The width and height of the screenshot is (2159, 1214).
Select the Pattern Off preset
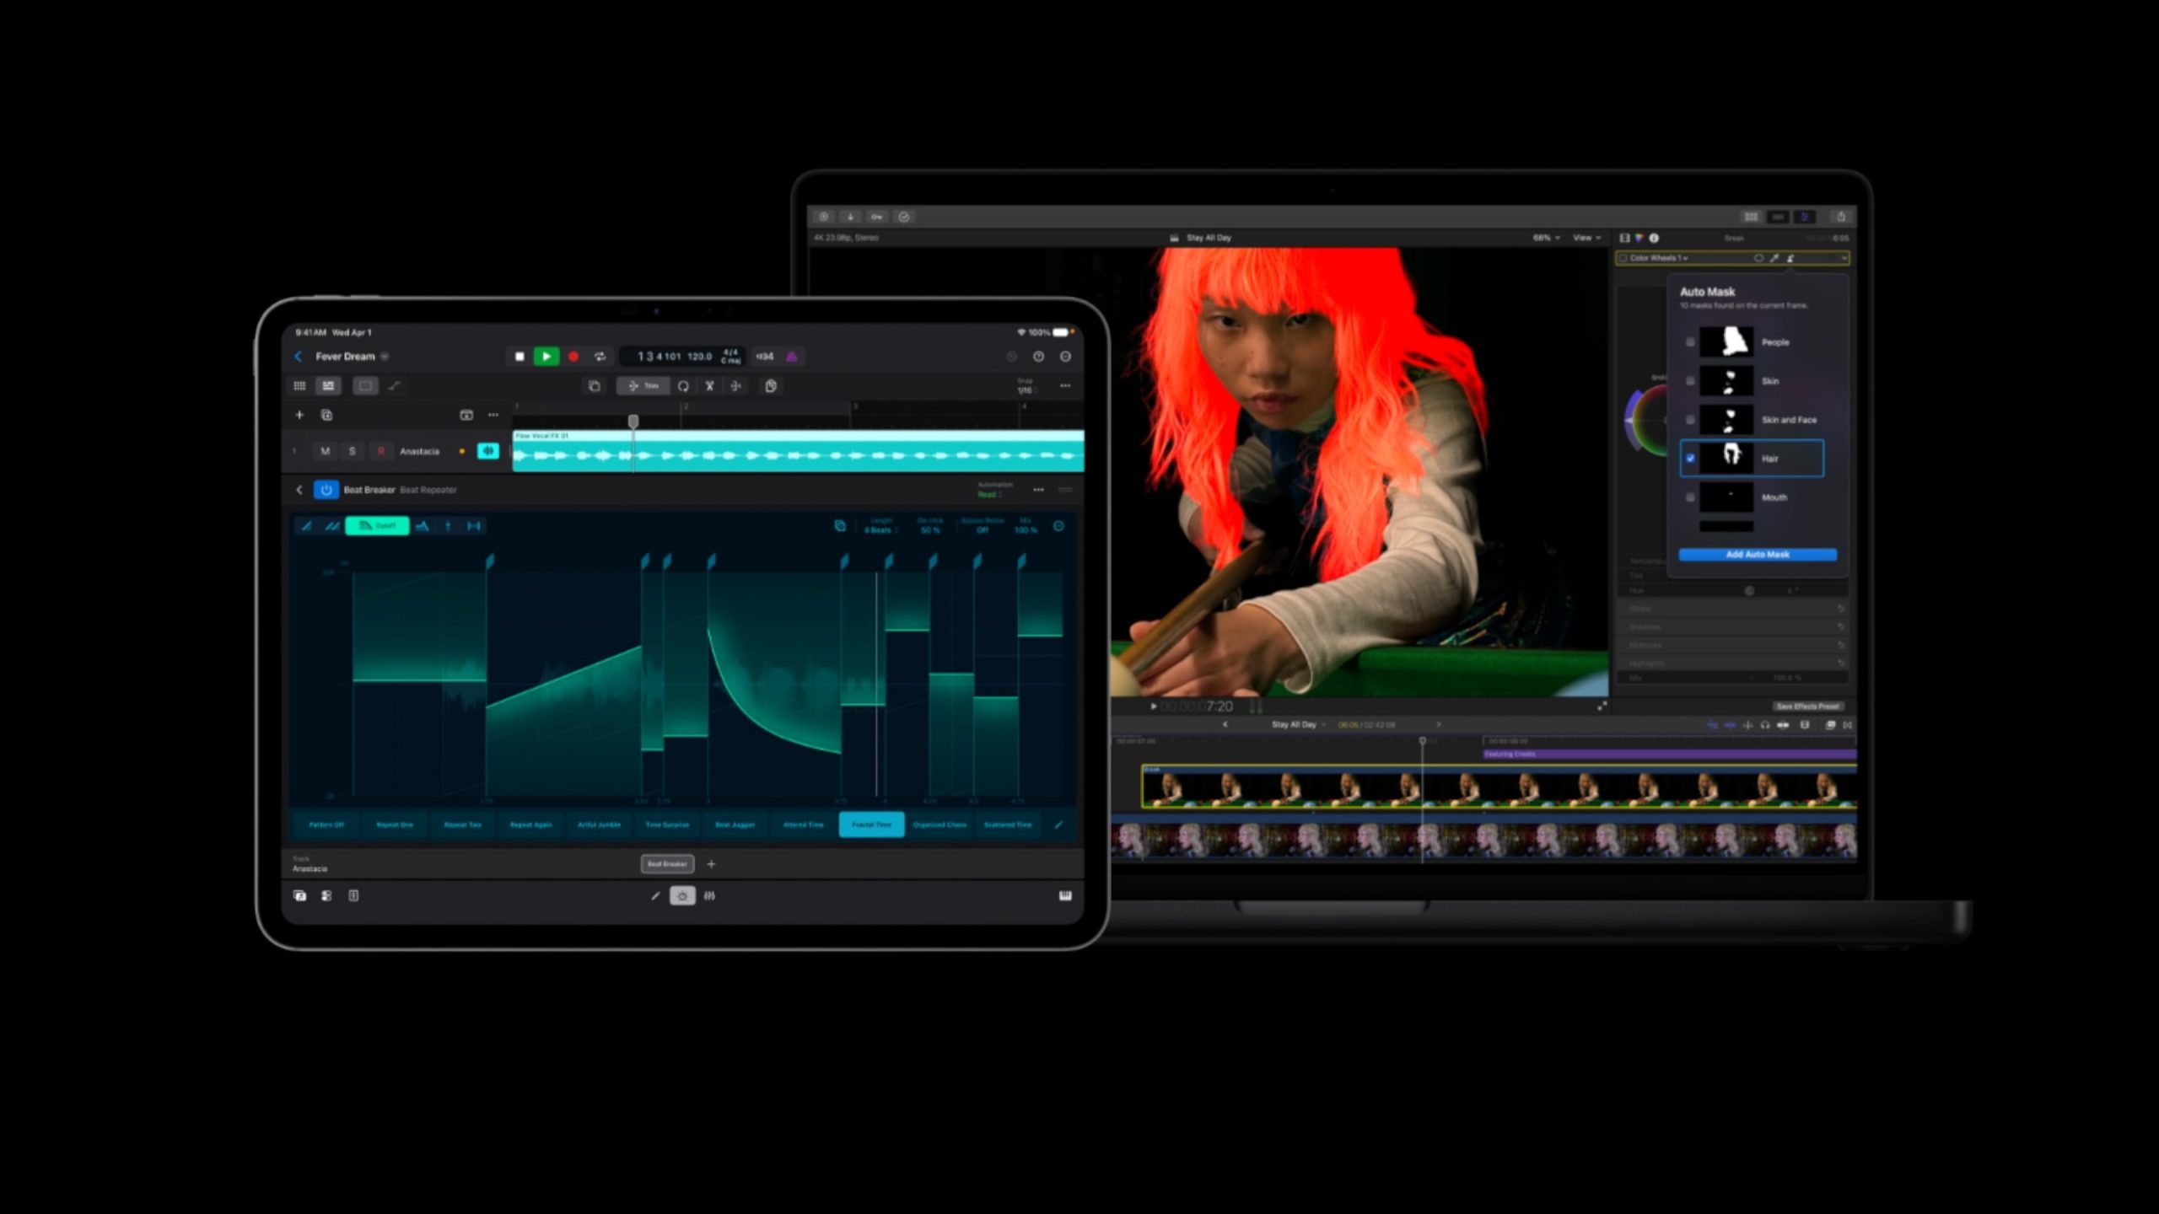click(x=326, y=825)
